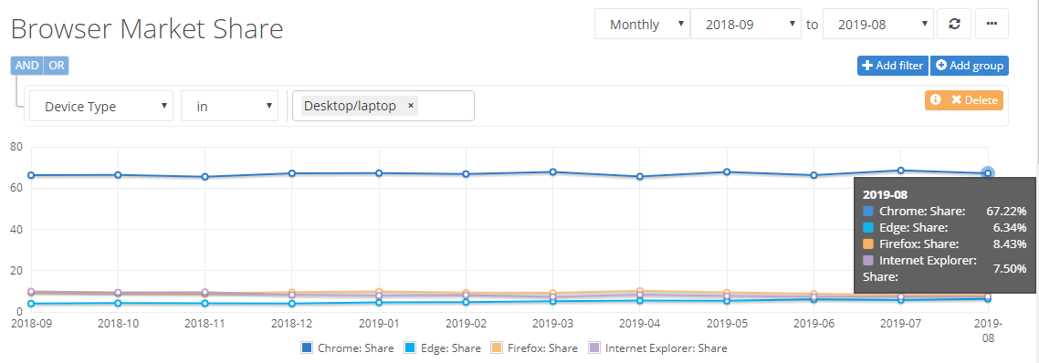Open the three-dots more options menu
Viewport: 1039px width, 363px height.
click(992, 24)
